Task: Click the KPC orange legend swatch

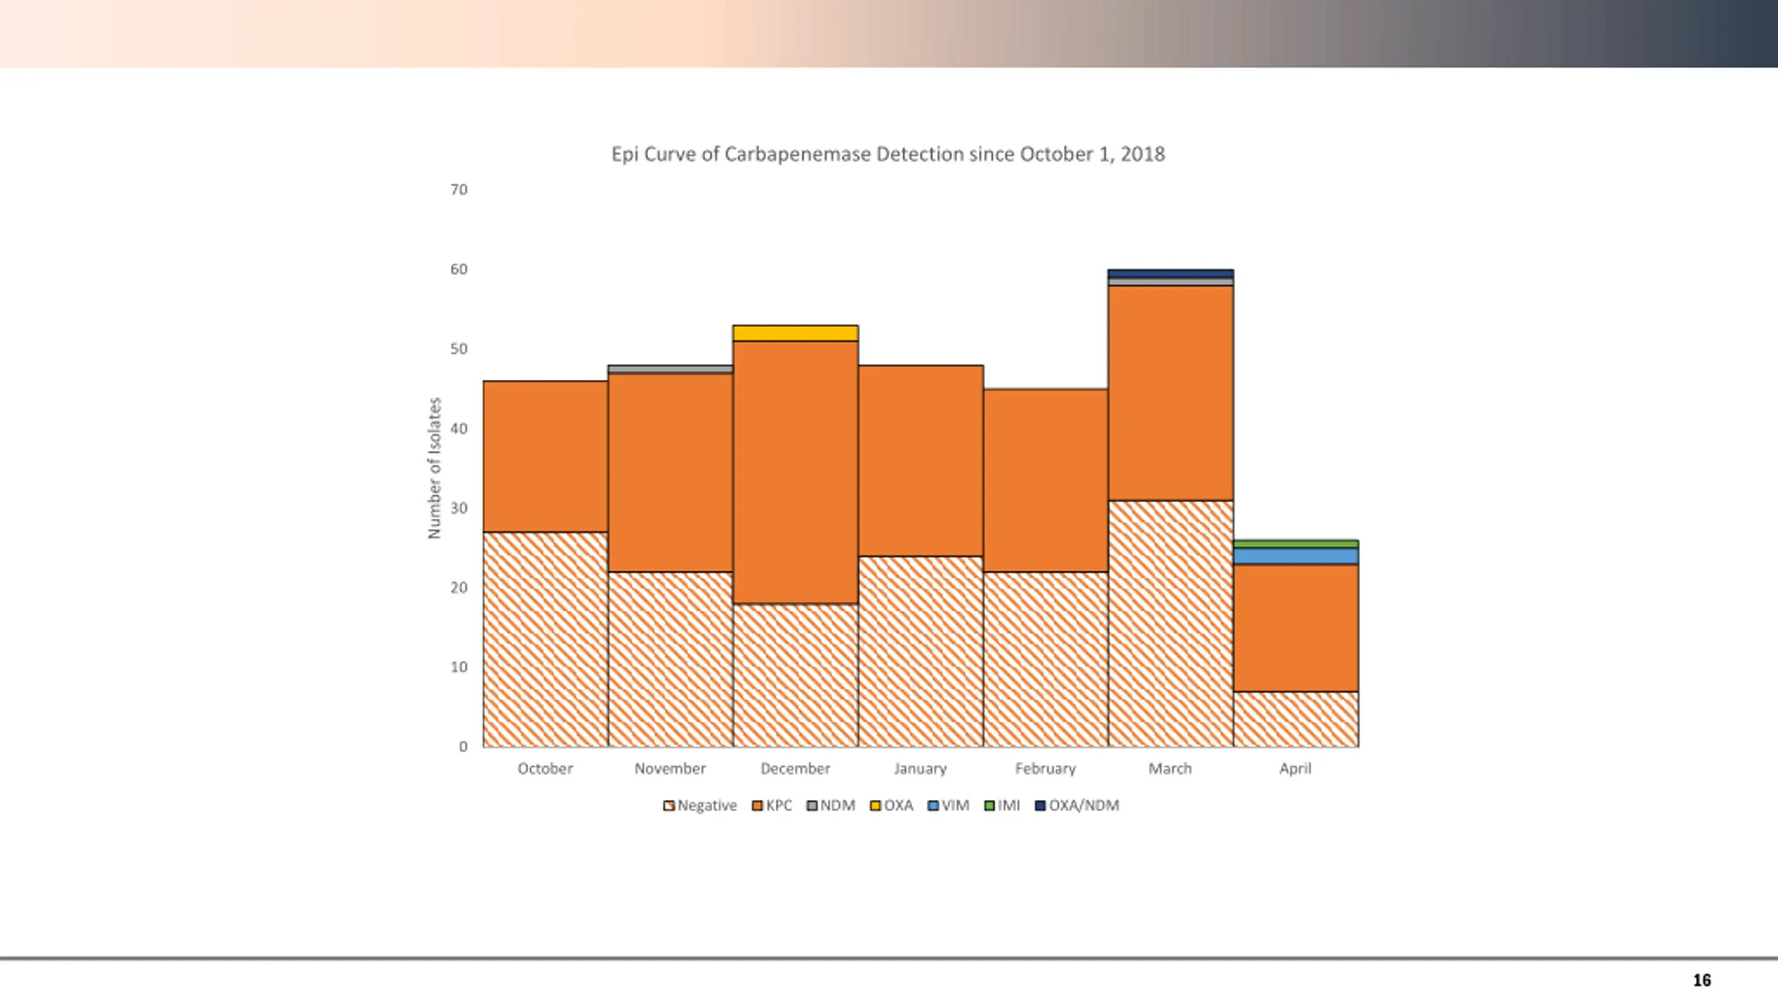Action: (758, 806)
